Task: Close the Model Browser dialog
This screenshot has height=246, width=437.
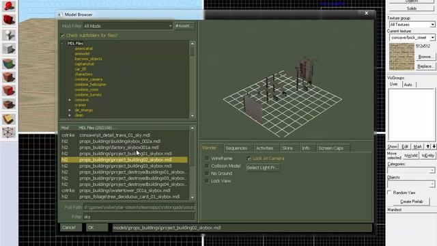Action: (x=366, y=13)
